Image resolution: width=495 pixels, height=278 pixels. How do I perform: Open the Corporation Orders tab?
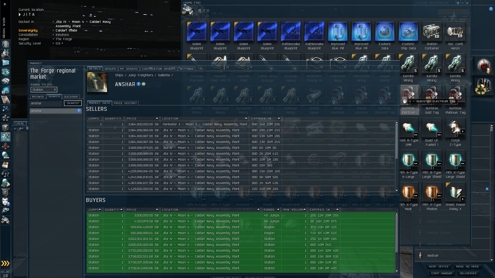point(159,69)
